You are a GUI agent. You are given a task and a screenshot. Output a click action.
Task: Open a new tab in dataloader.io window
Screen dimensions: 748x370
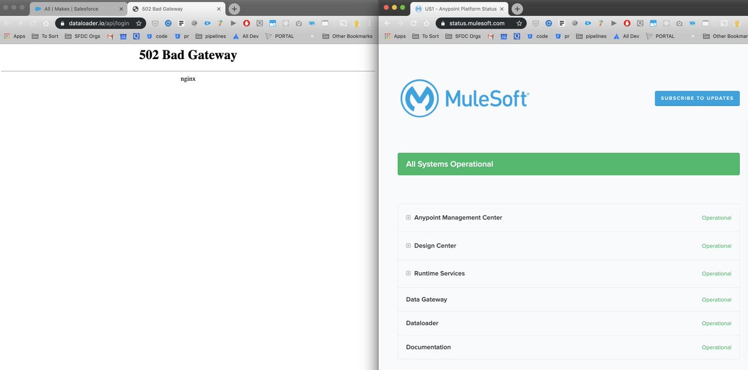click(x=234, y=9)
